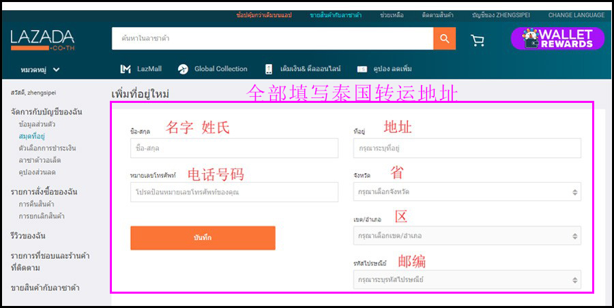Viewport: 614px width, 308px height.
Task: Click the ที่อยู่ address input field
Action: point(467,148)
